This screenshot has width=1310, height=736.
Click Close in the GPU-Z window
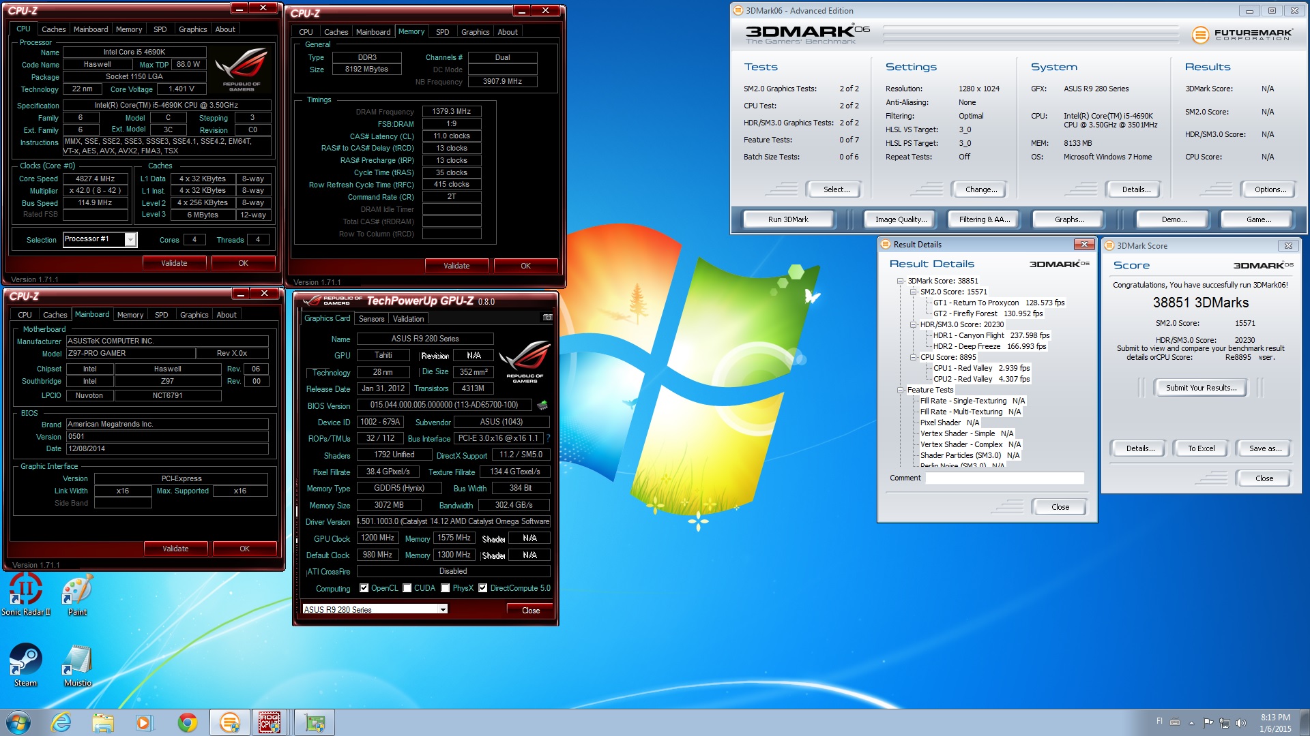[531, 610]
